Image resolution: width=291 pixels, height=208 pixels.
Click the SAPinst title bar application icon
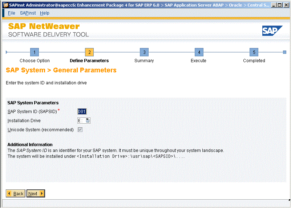point(5,5)
